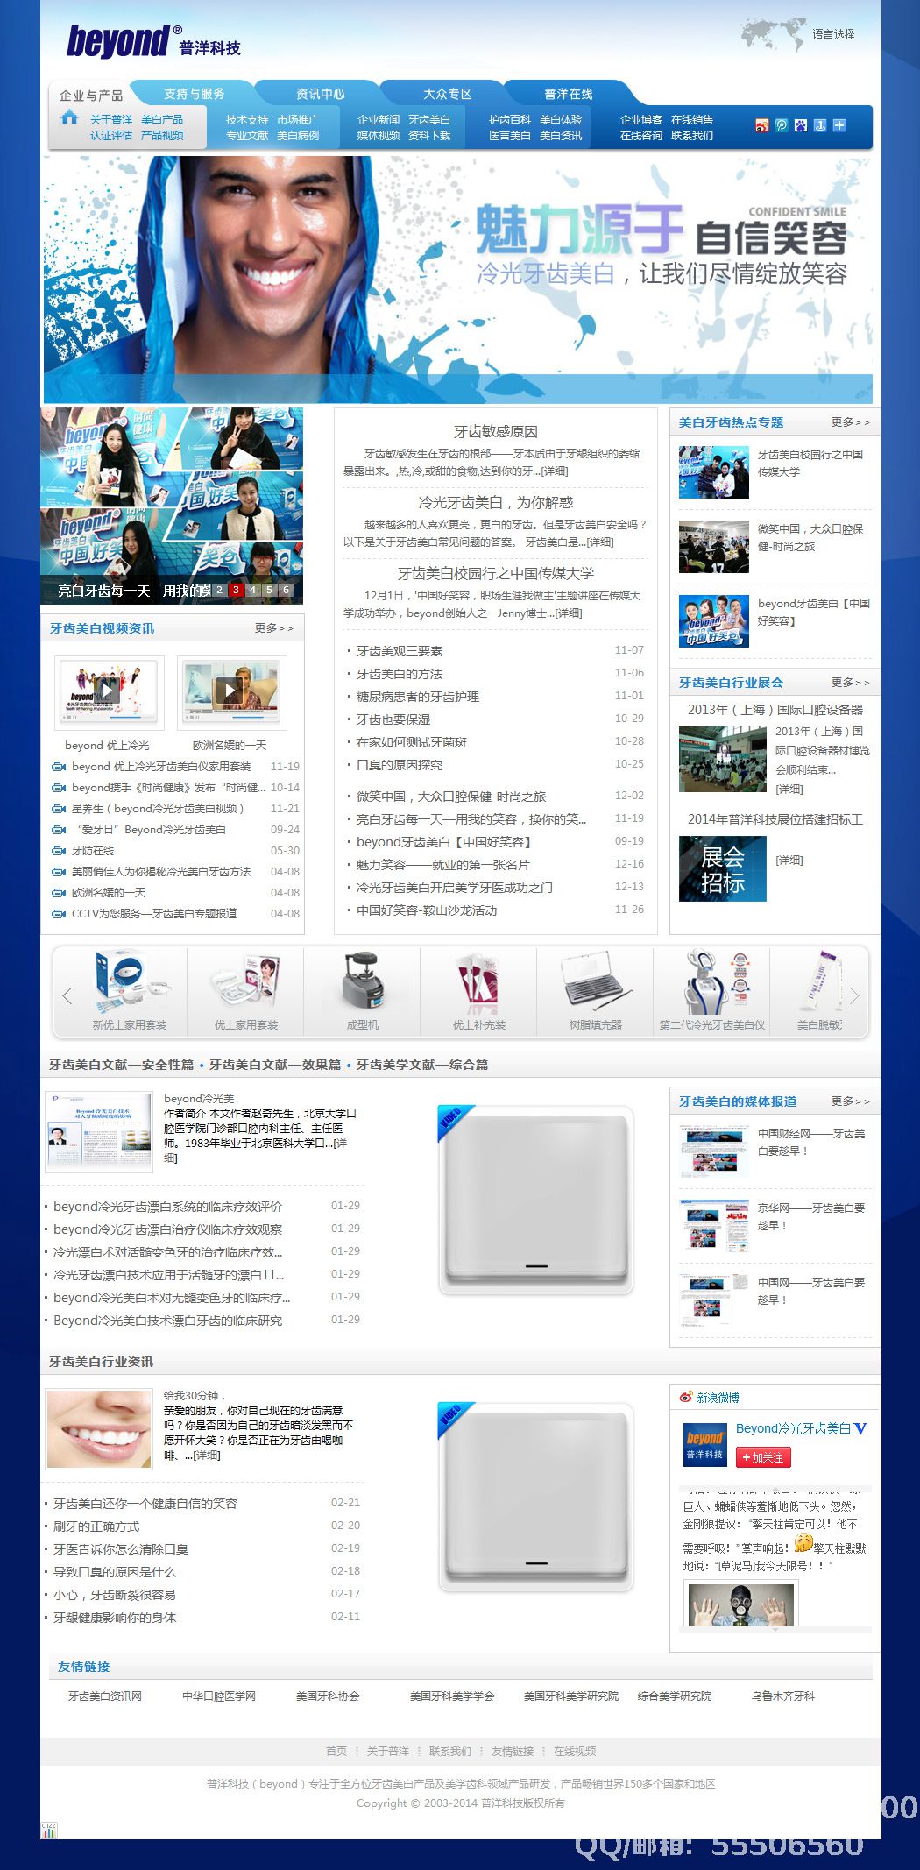The width and height of the screenshot is (920, 1870).
Task: Click video icon beside '牙防在线'
Action: click(59, 851)
